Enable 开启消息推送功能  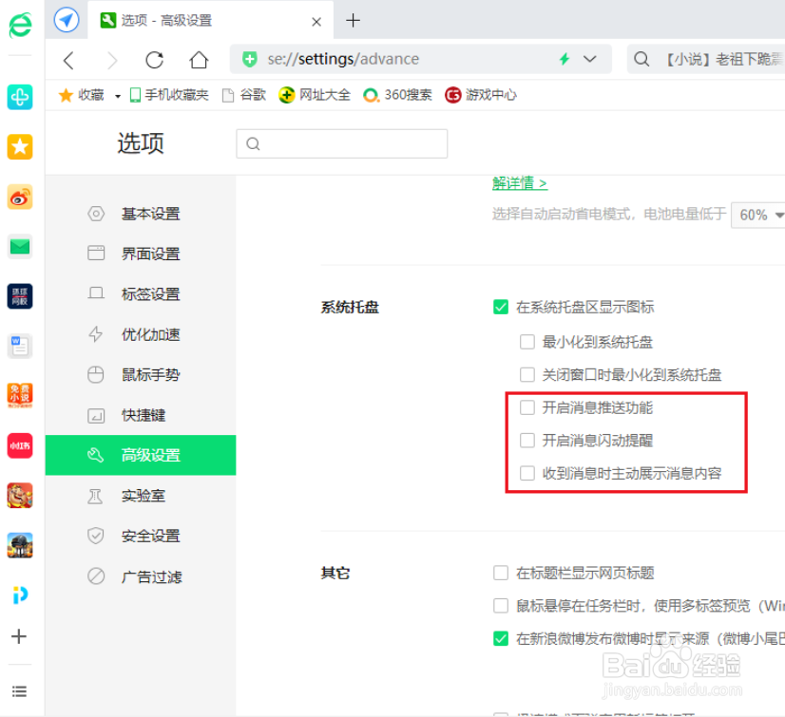[527, 408]
